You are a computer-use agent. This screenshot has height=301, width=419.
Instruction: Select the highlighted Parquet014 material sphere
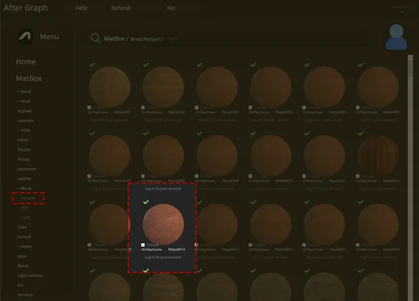point(163,224)
